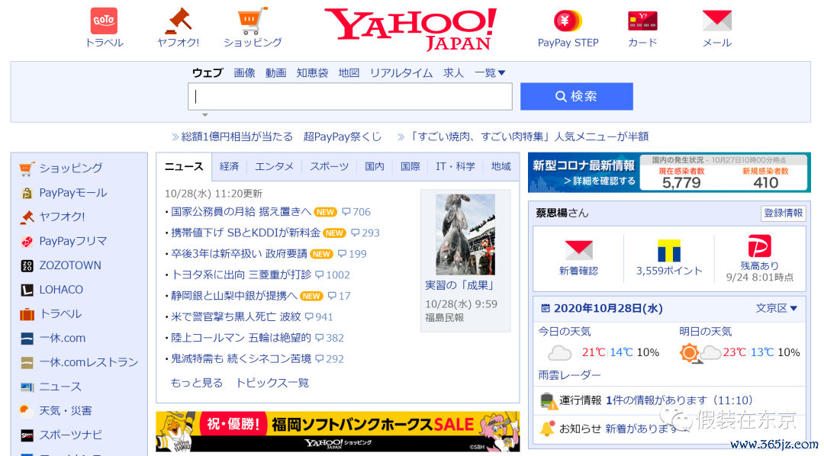Open 超PayPay祭くじ promo link
This screenshot has width=824, height=456.
[x=343, y=136]
